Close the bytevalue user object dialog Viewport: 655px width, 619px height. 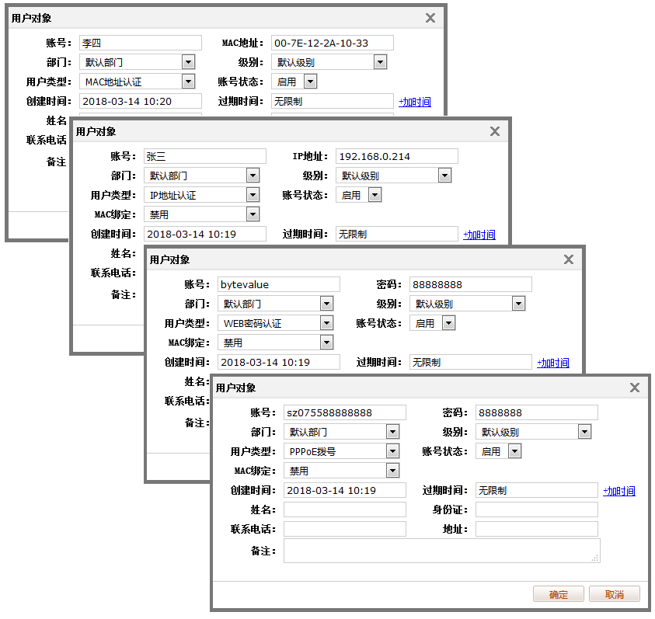[569, 259]
